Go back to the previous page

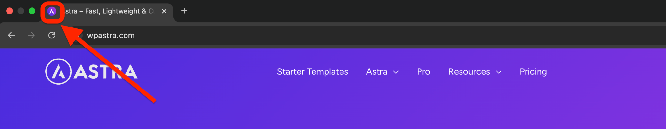click(11, 35)
